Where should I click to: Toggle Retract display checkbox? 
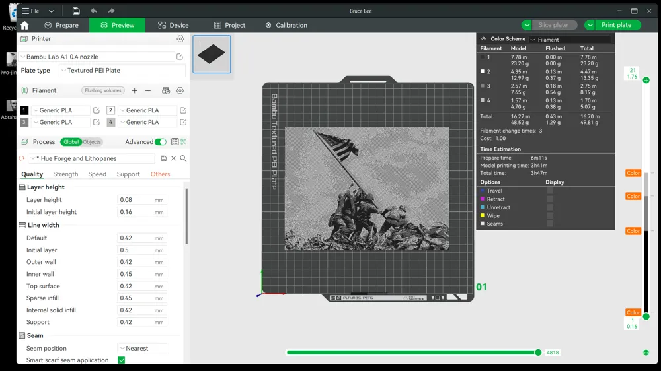(550, 199)
